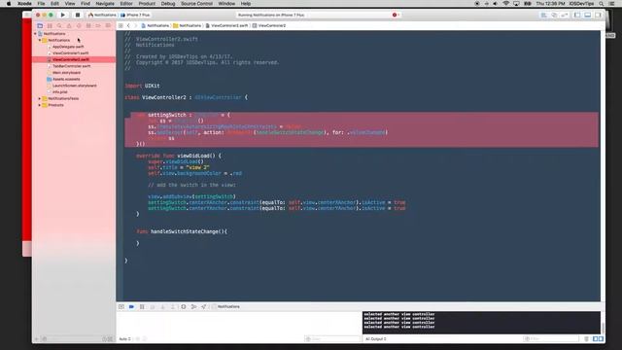
Task: Click the trash icon to clear console
Action: pyautogui.click(x=586, y=339)
